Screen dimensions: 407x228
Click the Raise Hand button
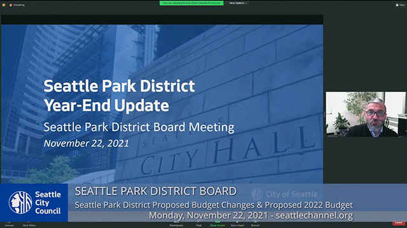(x=237, y=224)
